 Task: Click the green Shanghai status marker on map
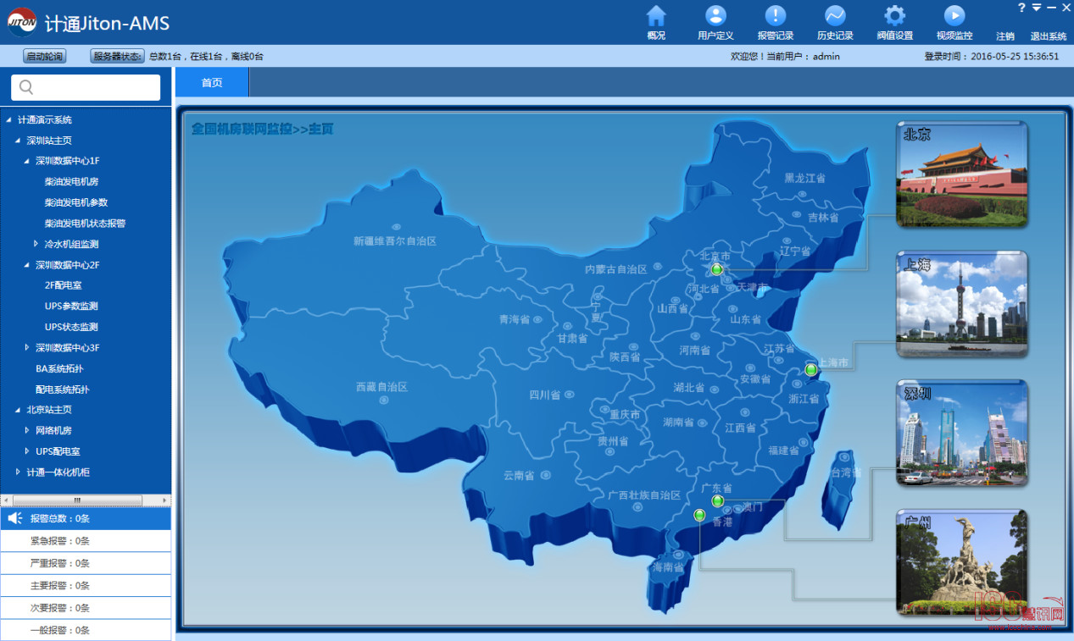(811, 369)
